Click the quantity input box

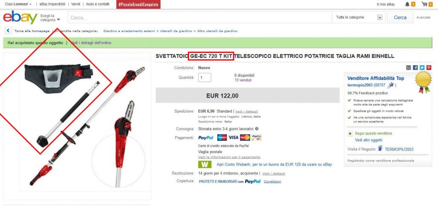(x=204, y=77)
